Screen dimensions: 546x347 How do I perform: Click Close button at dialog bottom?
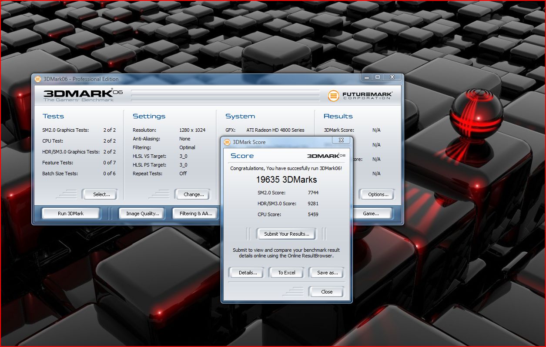coord(326,292)
